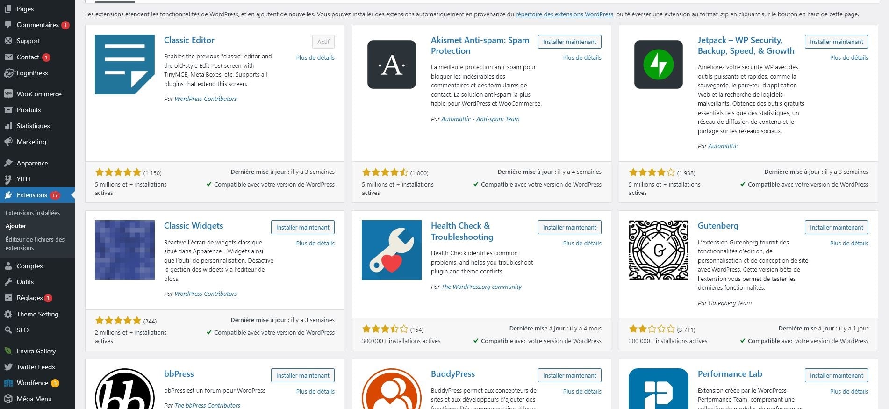Open the Gutenberg title link

tap(718, 226)
